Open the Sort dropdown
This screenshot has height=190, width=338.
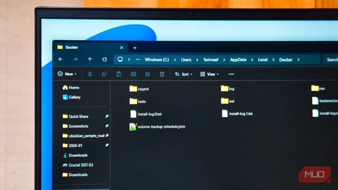coord(184,74)
